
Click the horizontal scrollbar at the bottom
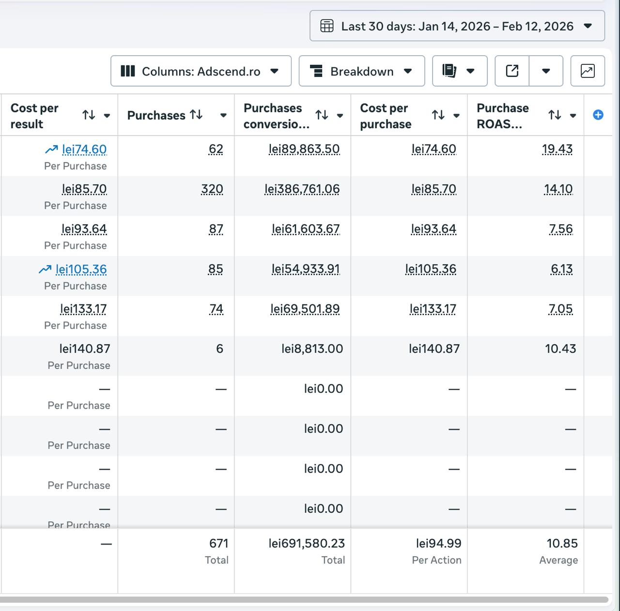click(304, 599)
